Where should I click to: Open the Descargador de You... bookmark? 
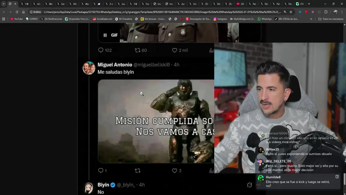point(198,19)
